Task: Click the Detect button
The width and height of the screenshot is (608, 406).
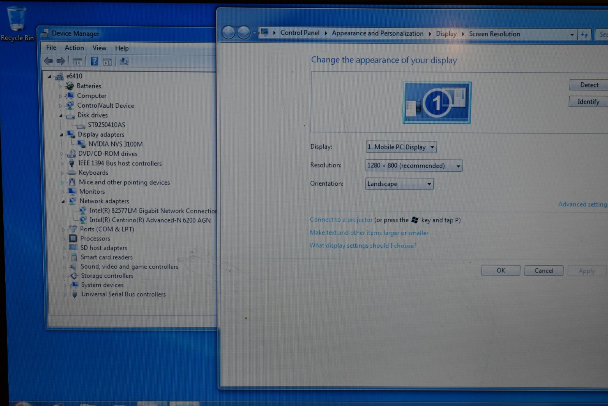Action: click(x=589, y=85)
